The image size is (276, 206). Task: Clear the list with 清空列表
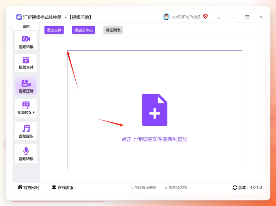(113, 30)
